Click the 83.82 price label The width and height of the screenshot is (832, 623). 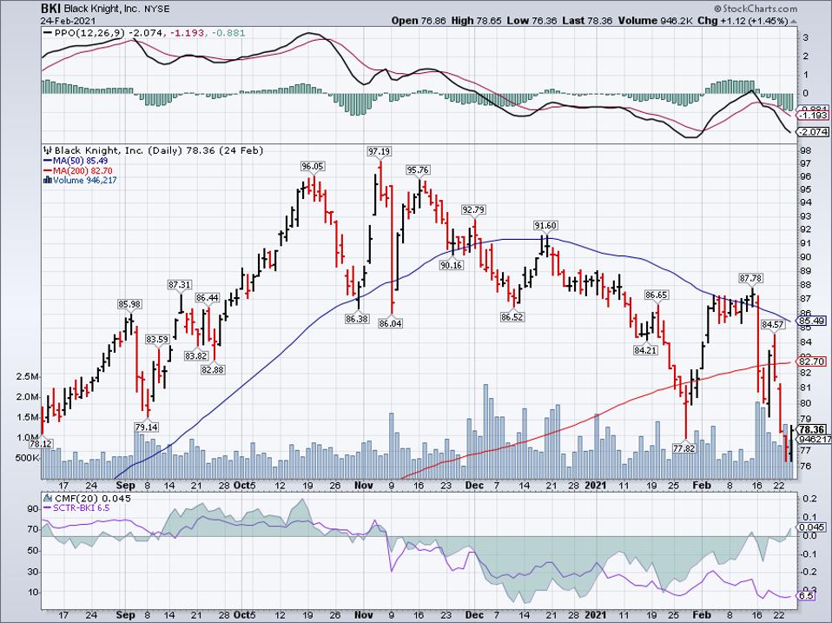(x=195, y=356)
